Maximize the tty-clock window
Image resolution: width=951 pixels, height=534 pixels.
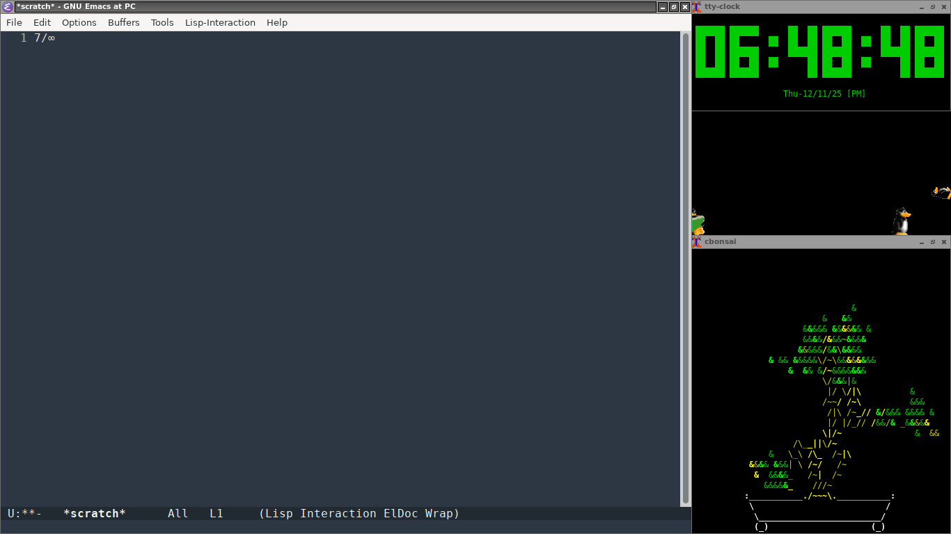pos(933,7)
